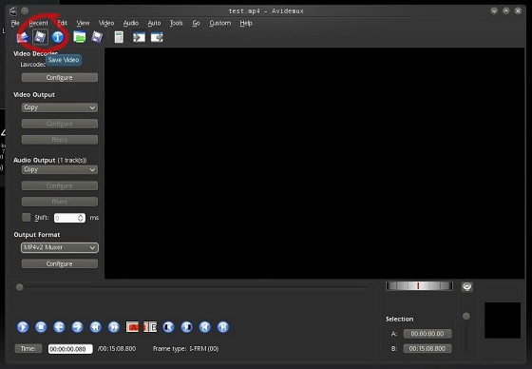Increase the Shift milliseconds spinner

point(81,216)
